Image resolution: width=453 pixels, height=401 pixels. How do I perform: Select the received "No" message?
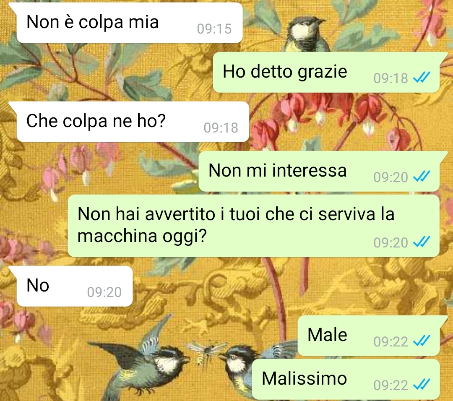click(75, 286)
